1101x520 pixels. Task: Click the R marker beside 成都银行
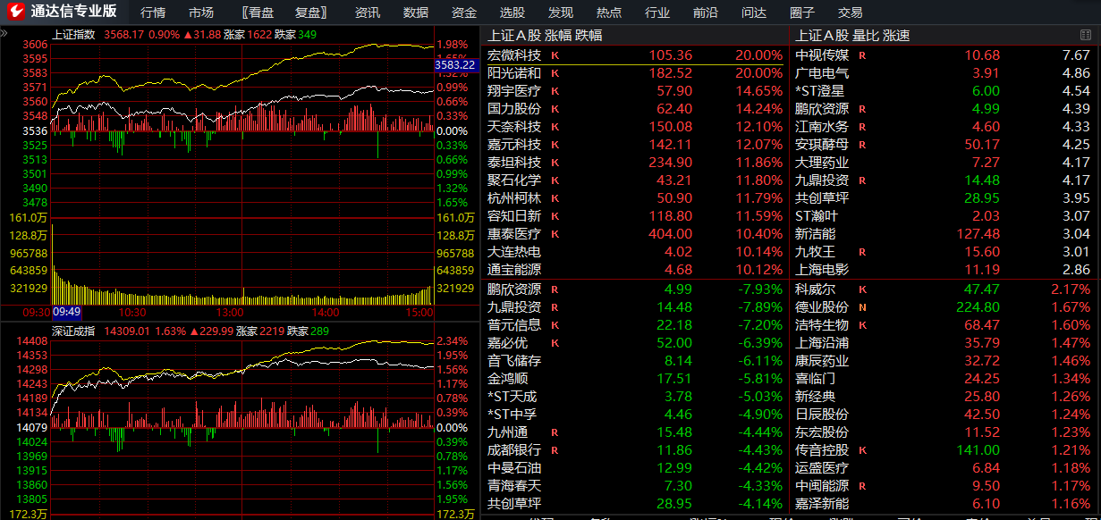(x=555, y=450)
